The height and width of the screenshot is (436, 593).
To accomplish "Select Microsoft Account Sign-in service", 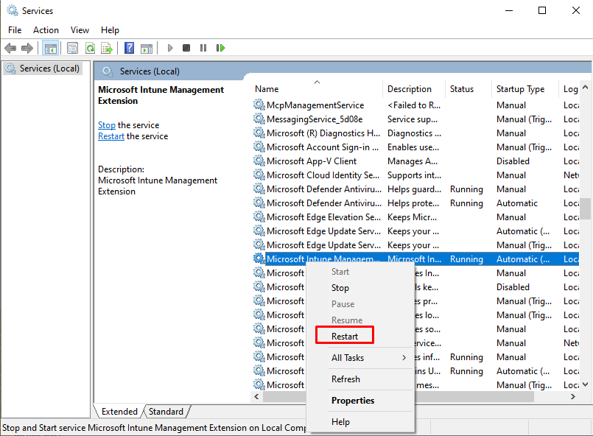I will click(415, 147).
